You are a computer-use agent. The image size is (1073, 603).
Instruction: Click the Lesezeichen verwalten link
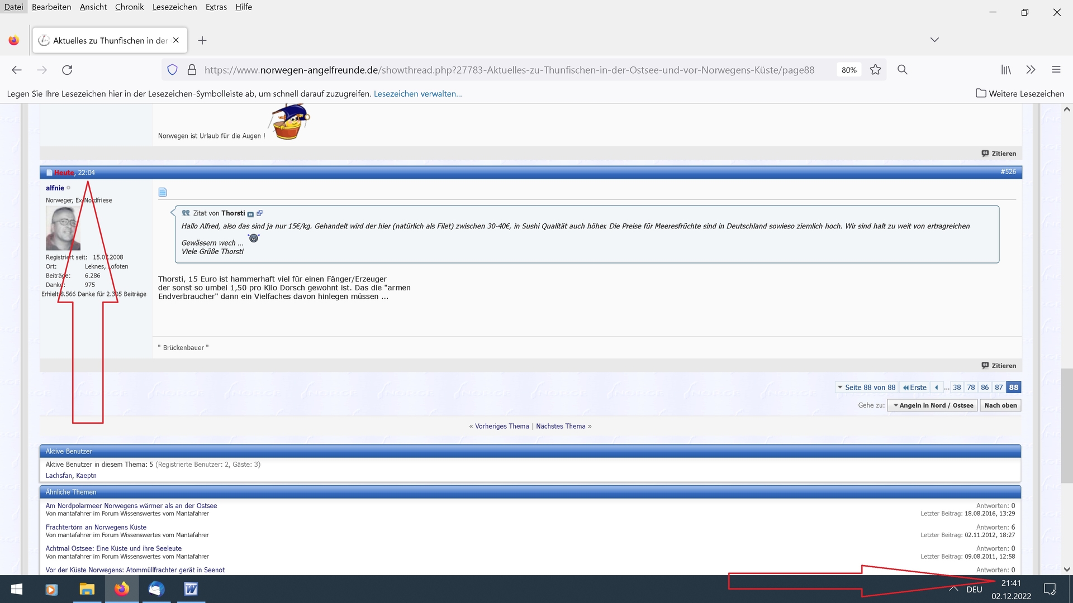417,94
